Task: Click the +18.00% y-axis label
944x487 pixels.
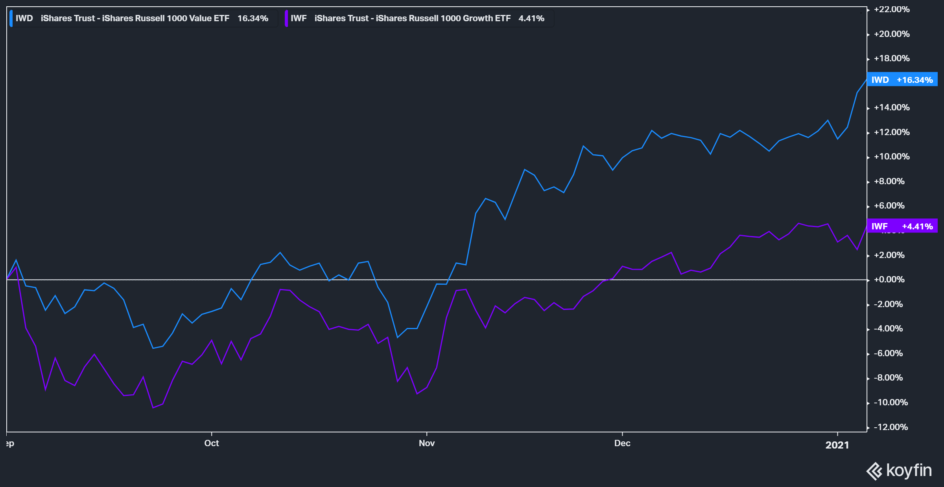Action: click(x=892, y=59)
